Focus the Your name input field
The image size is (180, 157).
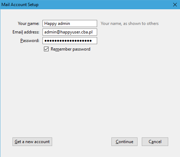point(70,23)
